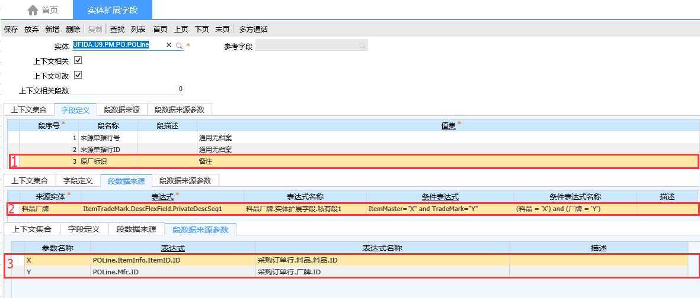Select the 原厂标识 cell
Image resolution: width=700 pixels, height=298 pixels.
pyautogui.click(x=108, y=161)
